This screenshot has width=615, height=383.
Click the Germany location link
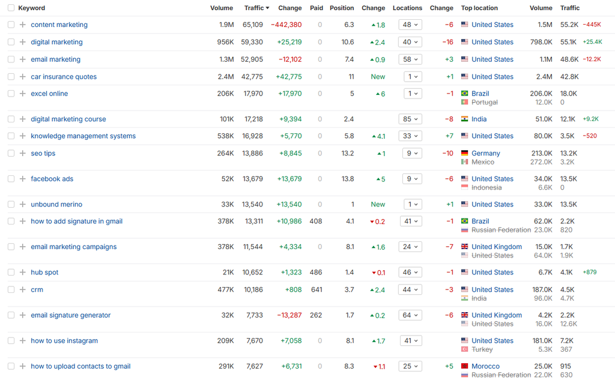point(485,153)
